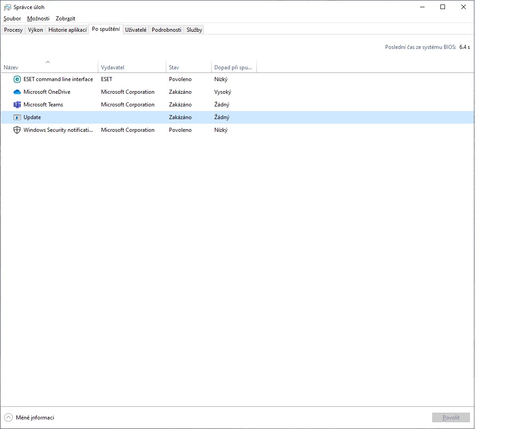
Task: Click Windows Security's Microsoft Corporation publisher cell
Action: click(x=128, y=130)
